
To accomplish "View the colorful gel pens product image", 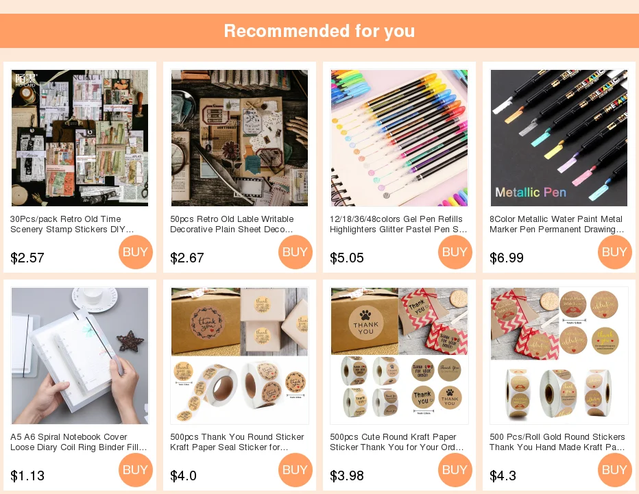I will point(399,138).
